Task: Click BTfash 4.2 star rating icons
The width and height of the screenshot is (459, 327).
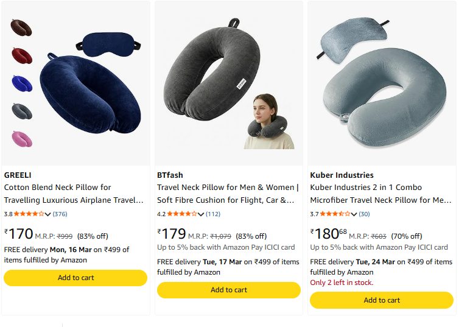Action: [182, 214]
